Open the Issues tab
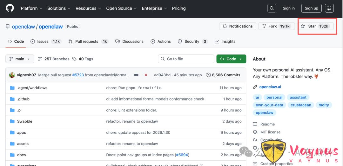 click(45, 41)
